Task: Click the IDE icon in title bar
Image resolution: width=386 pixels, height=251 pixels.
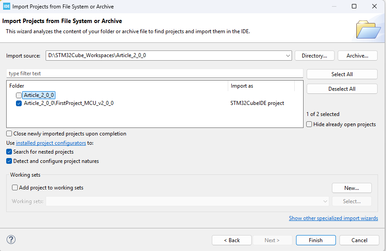Action: tap(7, 6)
